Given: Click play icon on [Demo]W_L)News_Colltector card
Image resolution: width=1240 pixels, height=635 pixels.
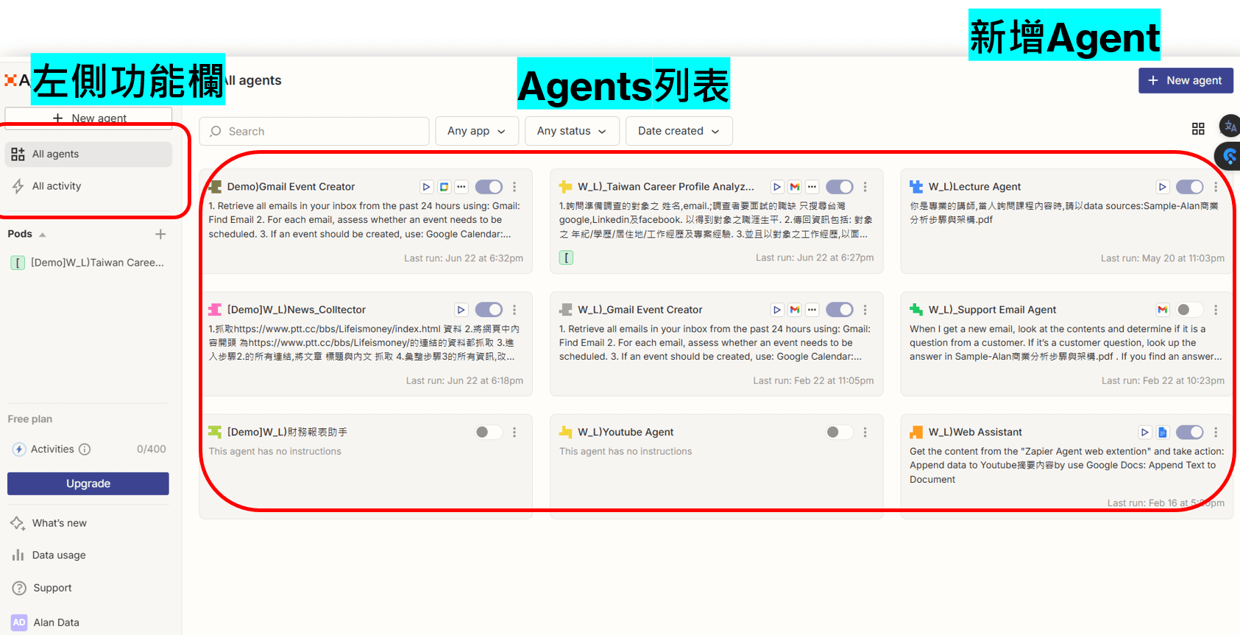Looking at the screenshot, I should [x=461, y=310].
